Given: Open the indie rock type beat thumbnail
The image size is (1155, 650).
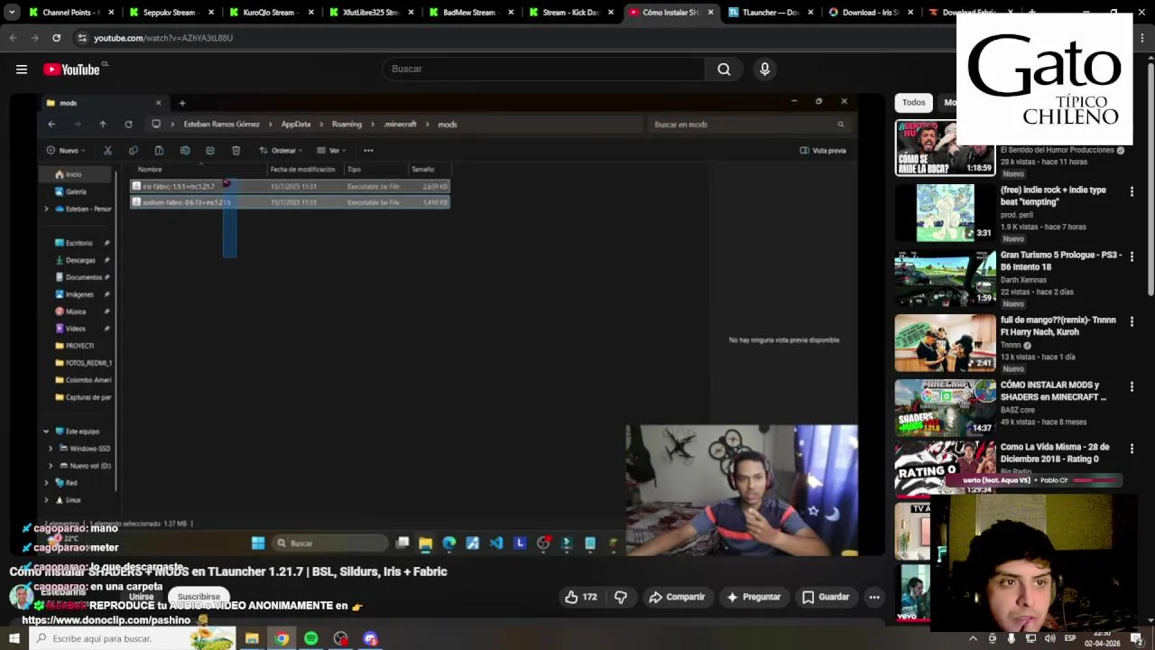Looking at the screenshot, I should pyautogui.click(x=945, y=213).
